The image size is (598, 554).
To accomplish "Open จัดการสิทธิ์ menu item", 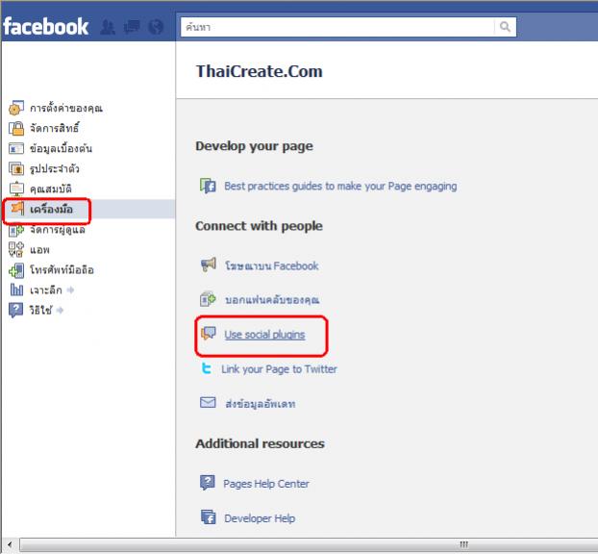I will (55, 128).
